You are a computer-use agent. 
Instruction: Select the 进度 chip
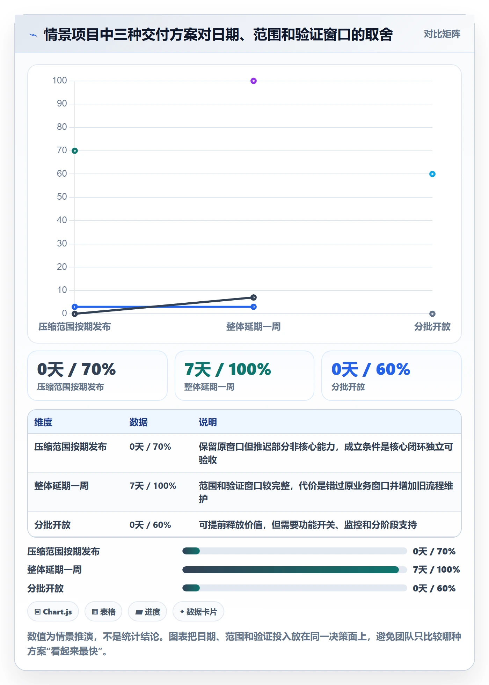click(x=147, y=611)
